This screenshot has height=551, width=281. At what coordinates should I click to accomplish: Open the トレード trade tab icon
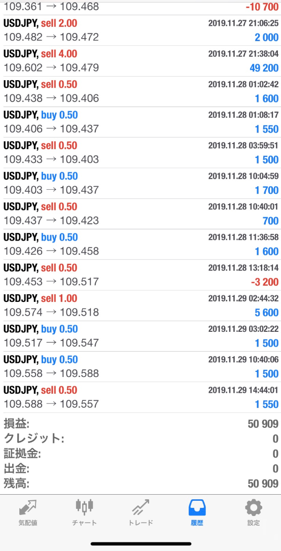[x=140, y=507]
